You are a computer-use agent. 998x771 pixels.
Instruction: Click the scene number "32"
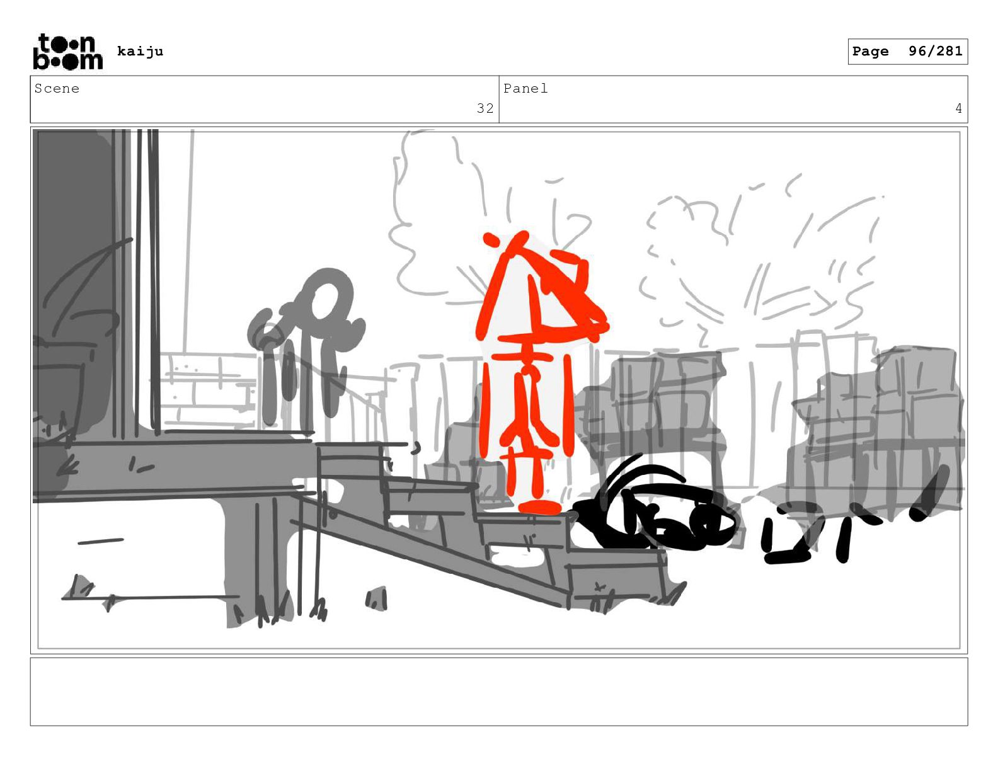(485, 108)
